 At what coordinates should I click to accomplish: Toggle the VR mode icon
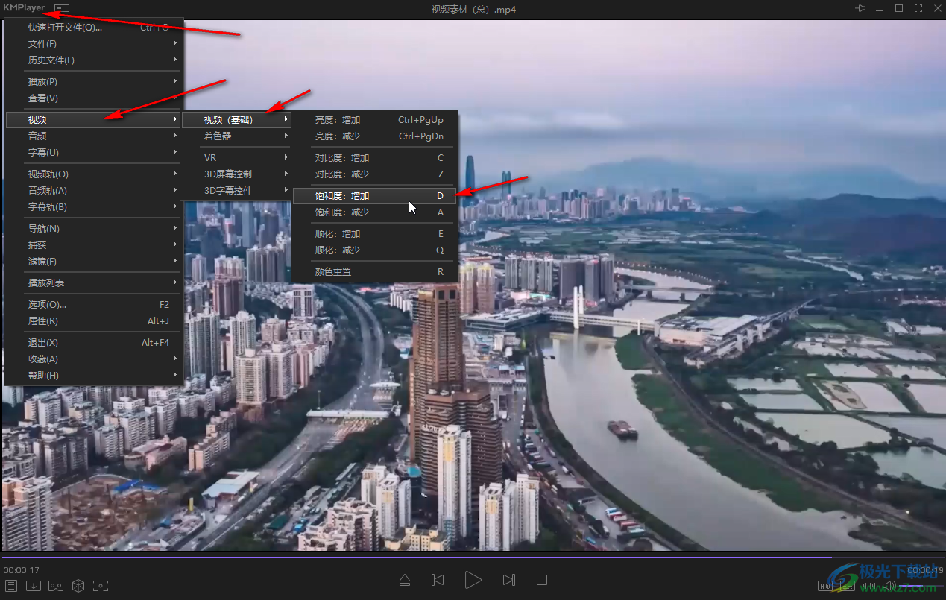56,586
